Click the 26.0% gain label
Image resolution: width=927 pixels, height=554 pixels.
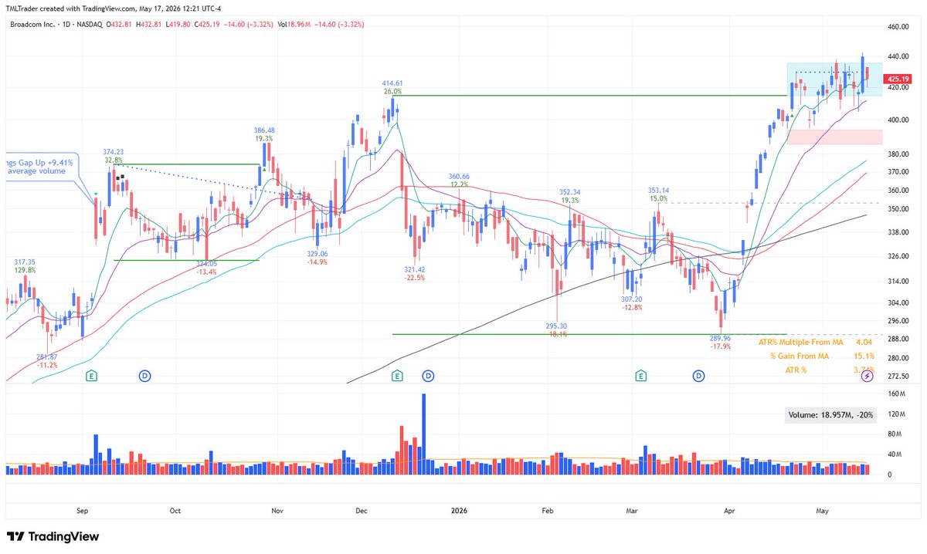pyautogui.click(x=392, y=91)
